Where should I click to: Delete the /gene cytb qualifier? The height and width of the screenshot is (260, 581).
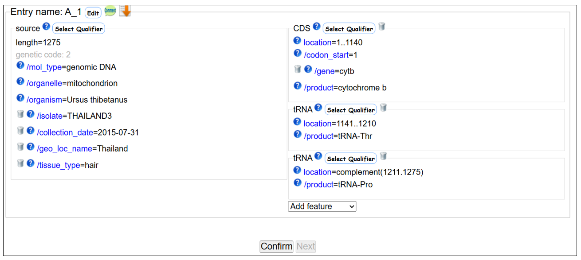[x=298, y=70]
